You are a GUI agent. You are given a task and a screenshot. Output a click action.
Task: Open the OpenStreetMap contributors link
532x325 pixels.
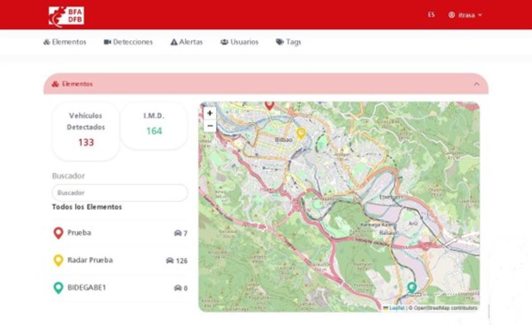(x=446, y=308)
